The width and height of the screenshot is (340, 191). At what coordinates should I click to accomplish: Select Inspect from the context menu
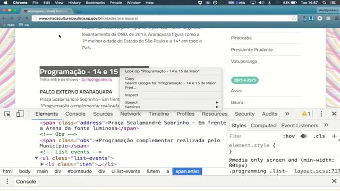pyautogui.click(x=171, y=95)
